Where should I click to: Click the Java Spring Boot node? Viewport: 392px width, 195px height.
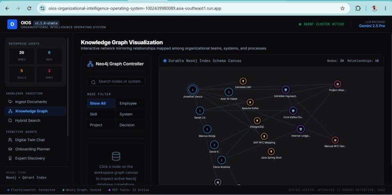tap(271, 151)
